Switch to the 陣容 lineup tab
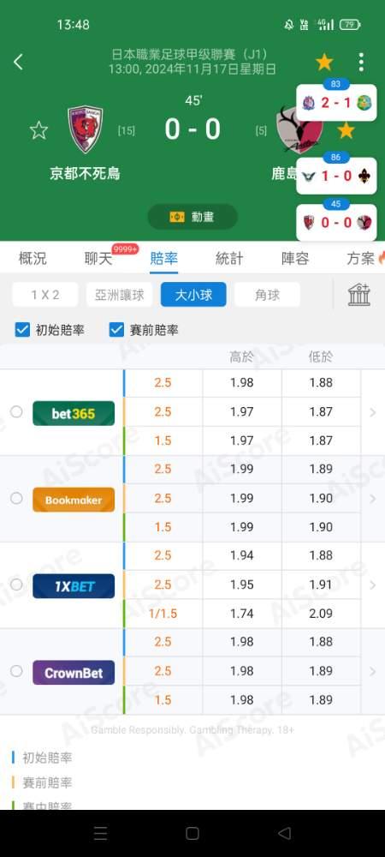 pyautogui.click(x=295, y=258)
